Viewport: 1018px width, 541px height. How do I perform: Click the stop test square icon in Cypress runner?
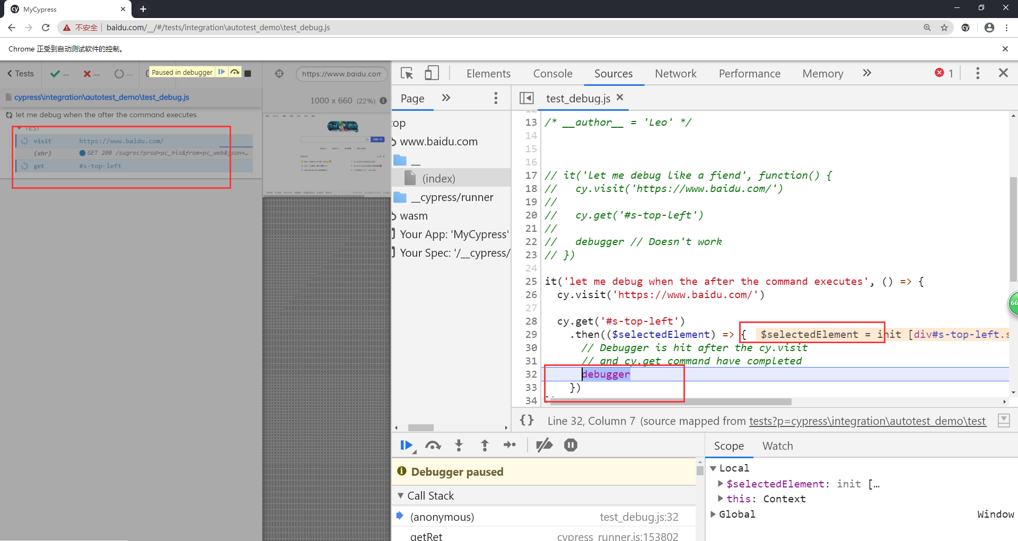248,73
